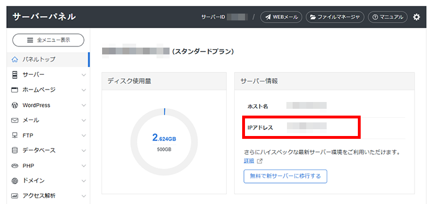This screenshot has height=204, width=431.
Task: Open the ファイルマネージャ button
Action: tap(335, 17)
